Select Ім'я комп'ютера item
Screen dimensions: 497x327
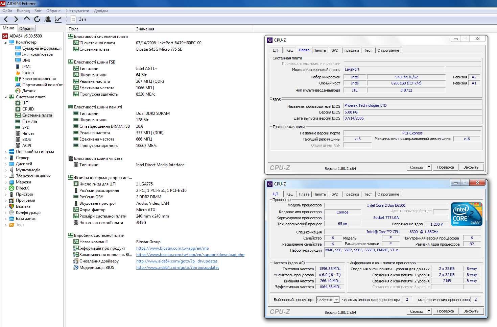(x=38, y=54)
